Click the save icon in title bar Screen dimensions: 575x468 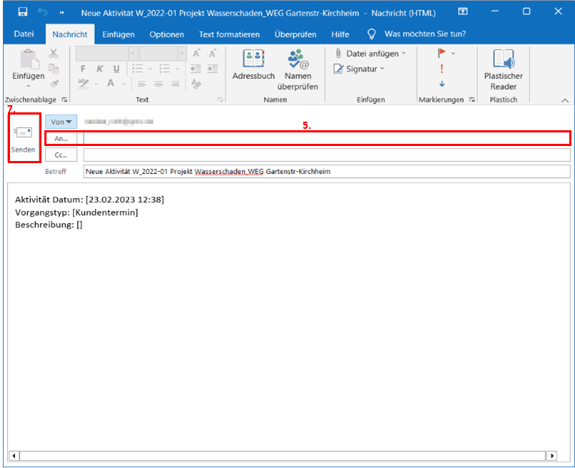23,12
